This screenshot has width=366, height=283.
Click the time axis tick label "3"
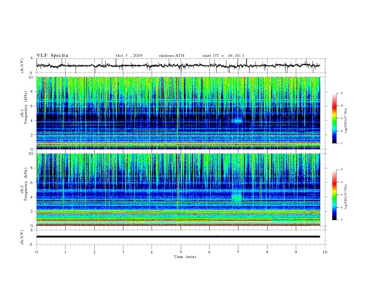click(x=123, y=252)
